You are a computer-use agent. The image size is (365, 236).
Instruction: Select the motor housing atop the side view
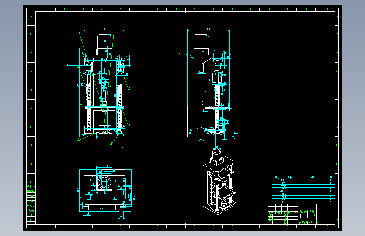201,45
